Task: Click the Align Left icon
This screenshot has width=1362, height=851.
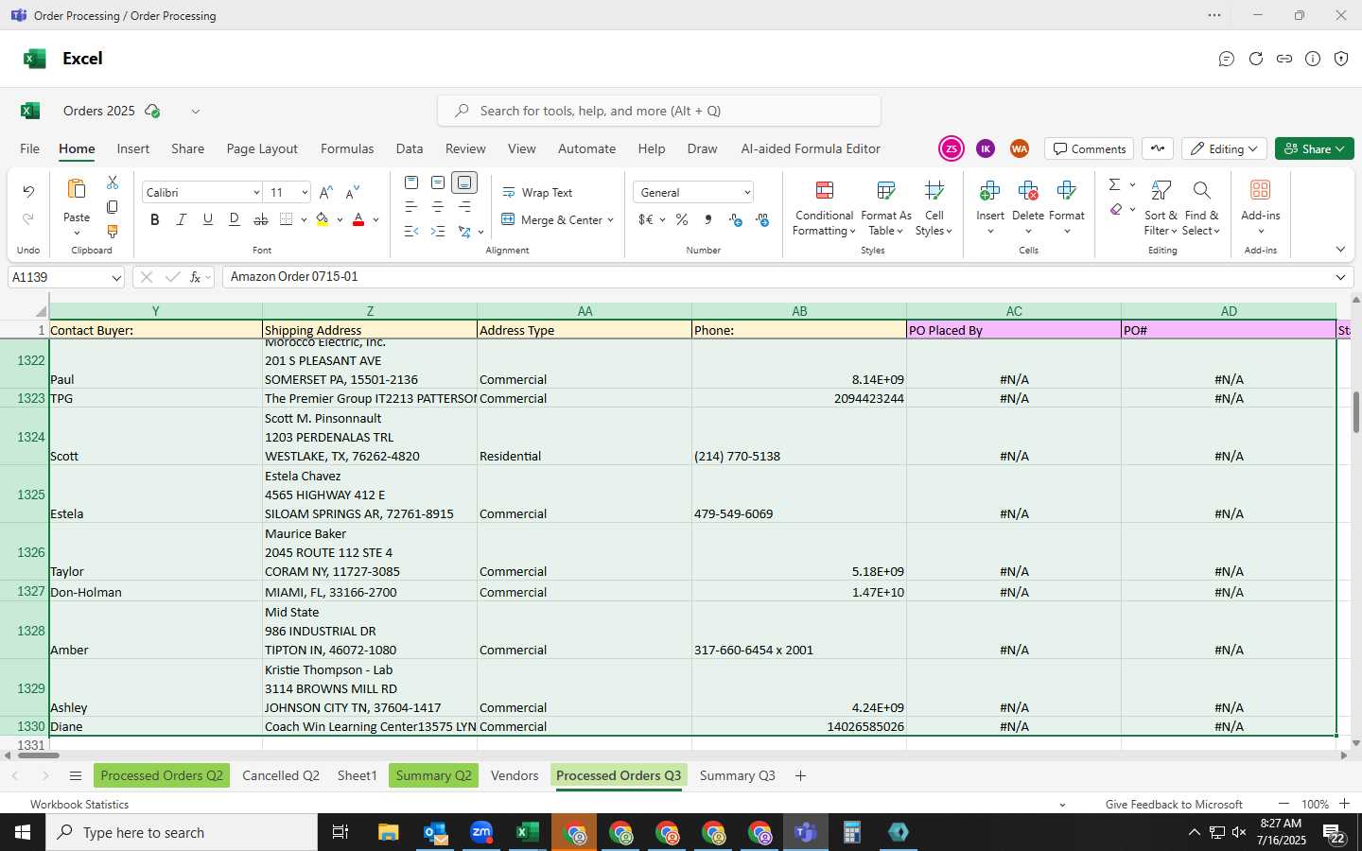Action: pos(411,206)
